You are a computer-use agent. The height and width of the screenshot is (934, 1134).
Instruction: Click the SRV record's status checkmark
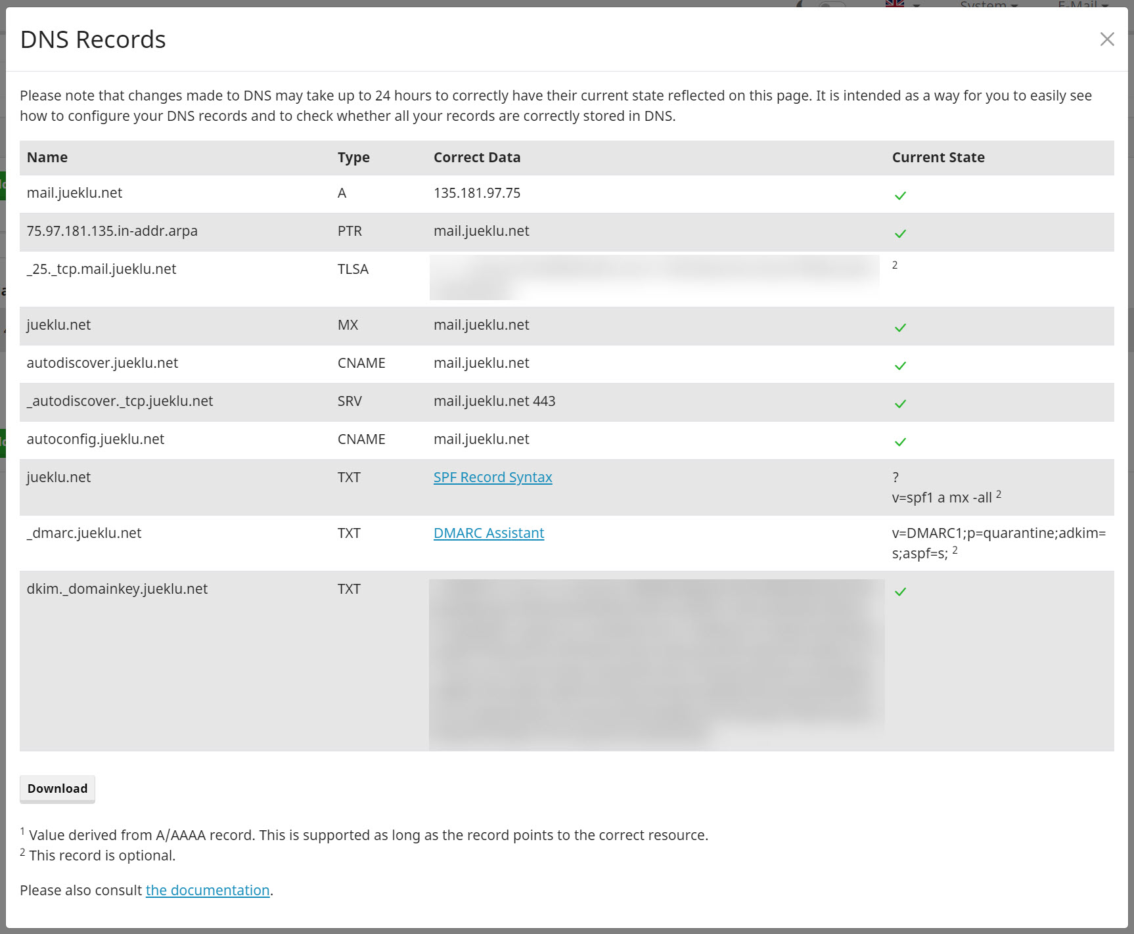[900, 404]
